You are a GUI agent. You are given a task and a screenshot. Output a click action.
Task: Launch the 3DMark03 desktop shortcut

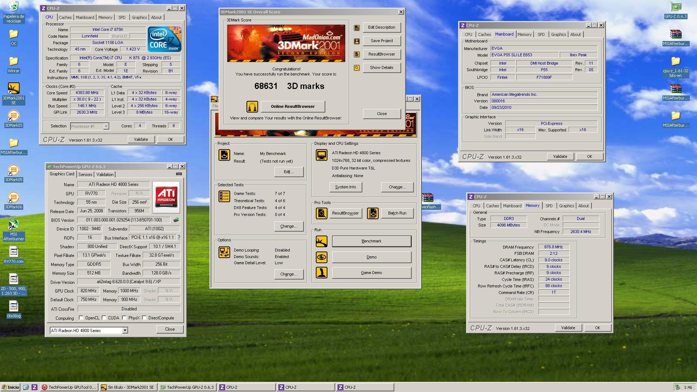click(x=13, y=119)
